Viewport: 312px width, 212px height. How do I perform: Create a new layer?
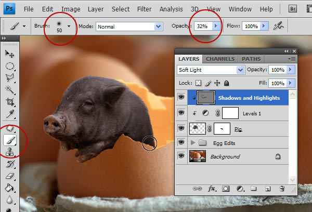coord(268,189)
